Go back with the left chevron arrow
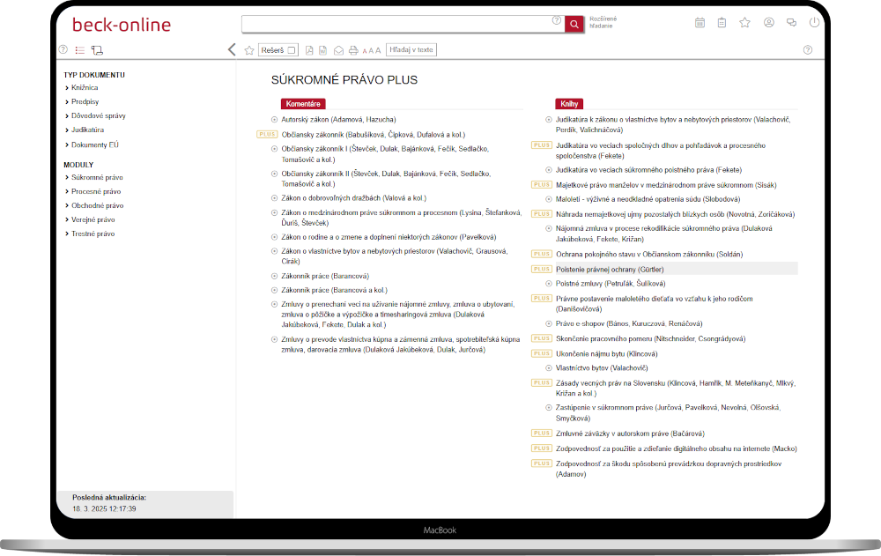Screen dimensions: 881x556 [232, 49]
